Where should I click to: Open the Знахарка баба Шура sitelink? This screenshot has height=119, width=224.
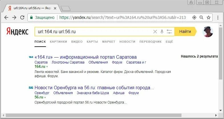coord(93,93)
